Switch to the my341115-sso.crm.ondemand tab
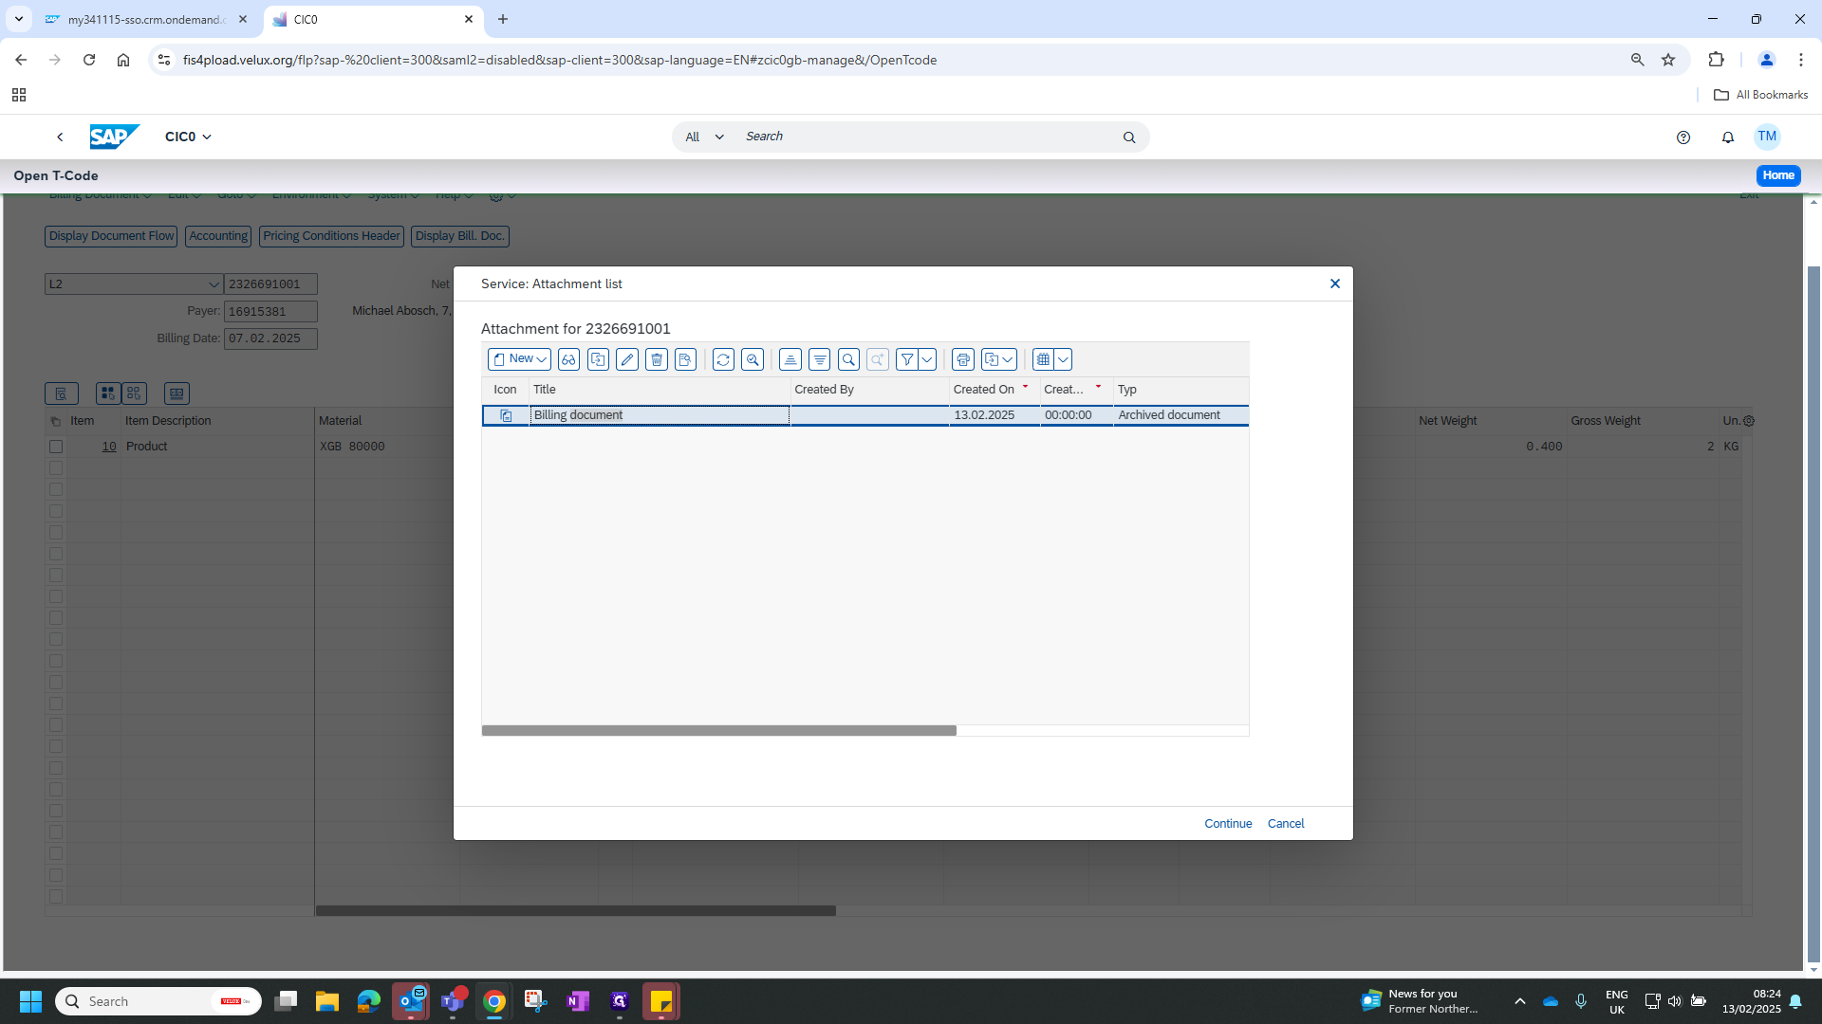The height and width of the screenshot is (1024, 1822). click(145, 20)
